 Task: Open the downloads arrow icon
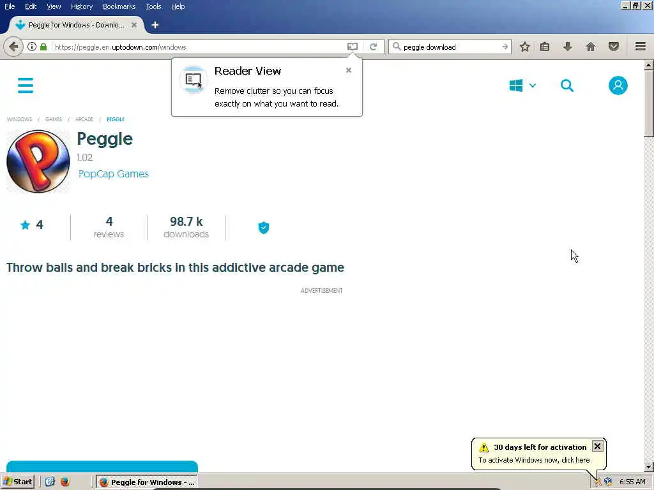(567, 47)
